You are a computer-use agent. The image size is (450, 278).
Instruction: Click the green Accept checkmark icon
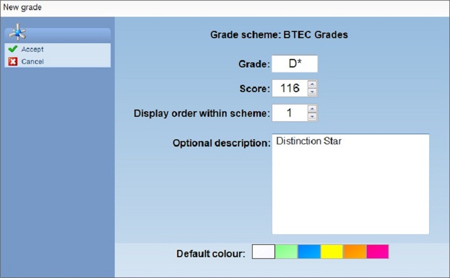tap(13, 49)
